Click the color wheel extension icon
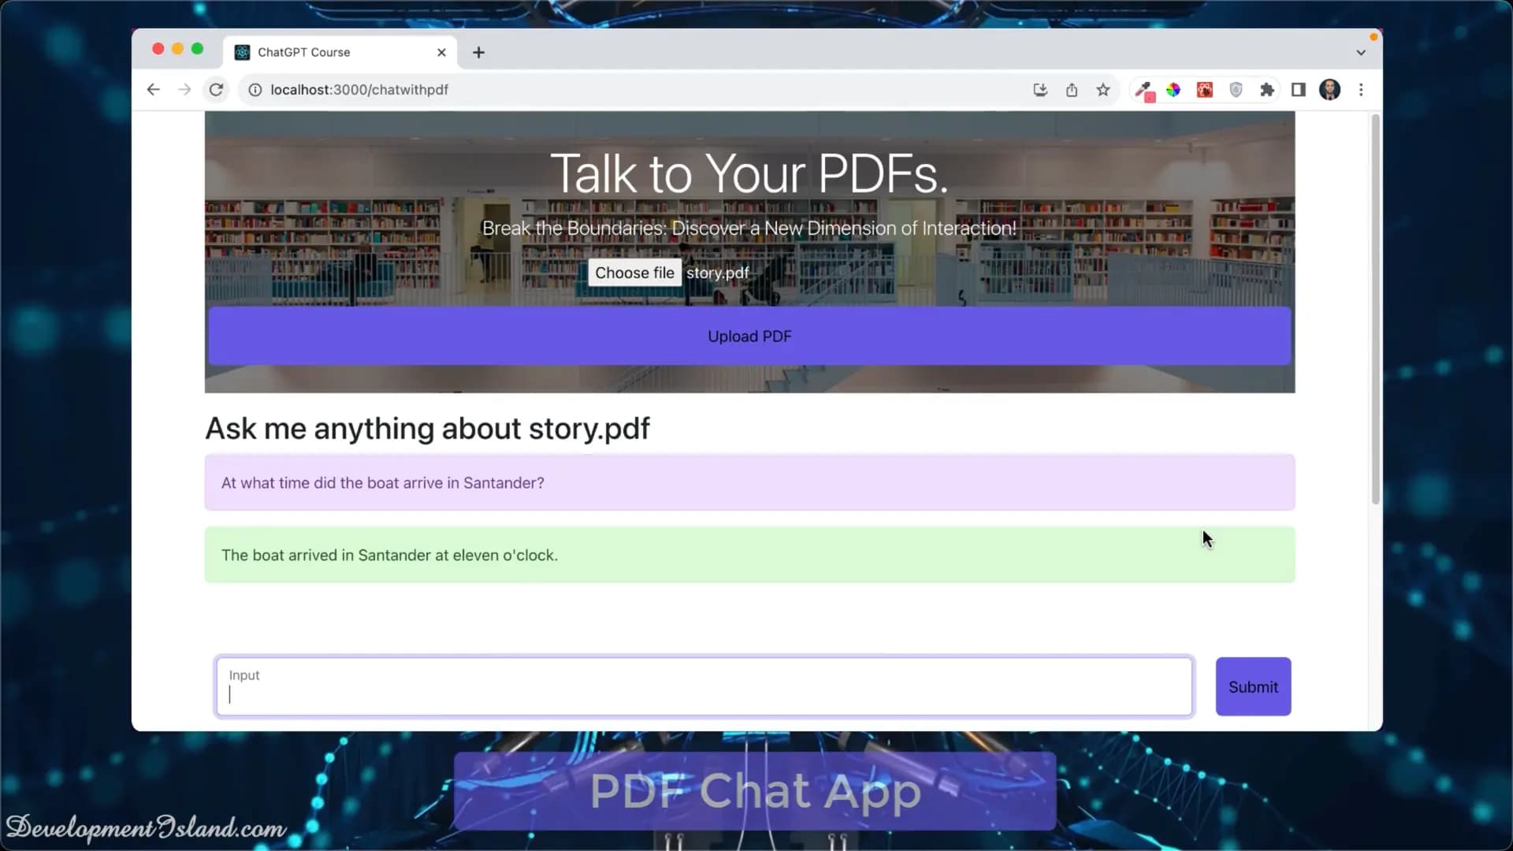 point(1174,89)
